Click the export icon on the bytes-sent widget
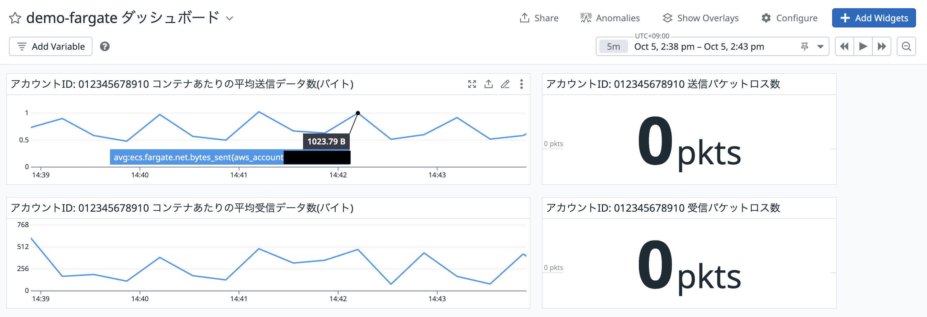927x317 pixels. (488, 84)
